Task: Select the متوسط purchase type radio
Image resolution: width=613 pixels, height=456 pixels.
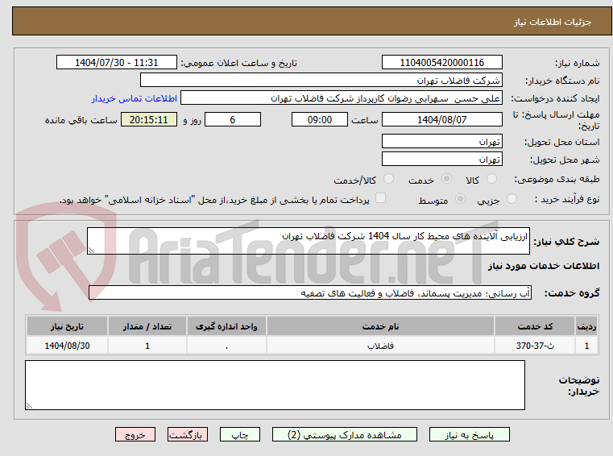Action: (461, 199)
